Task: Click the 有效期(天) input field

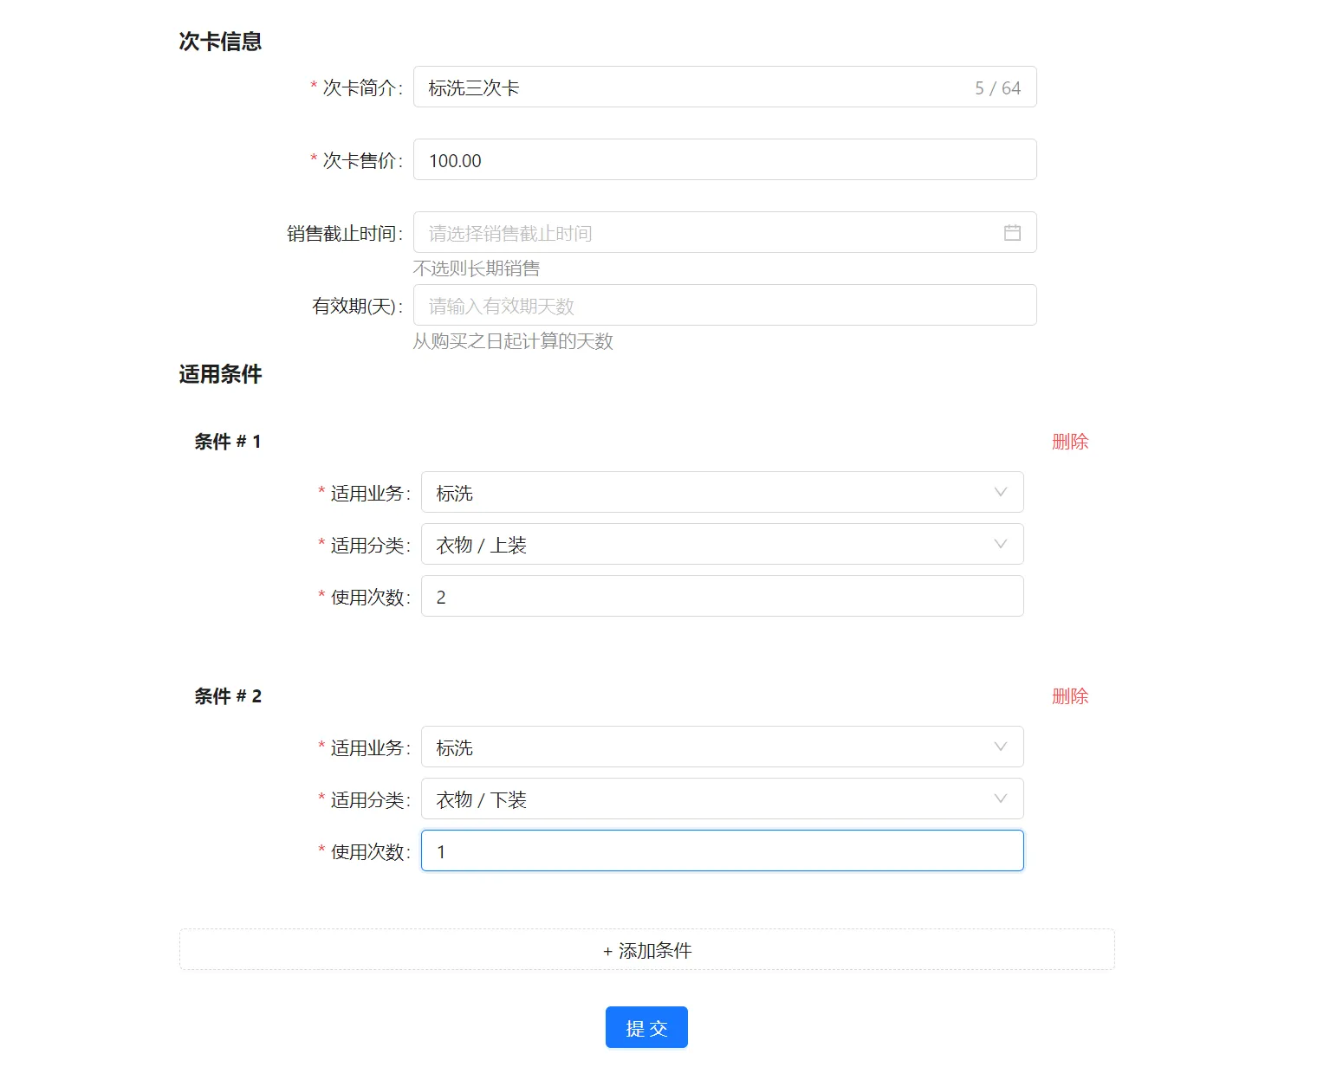Action: pyautogui.click(x=724, y=305)
